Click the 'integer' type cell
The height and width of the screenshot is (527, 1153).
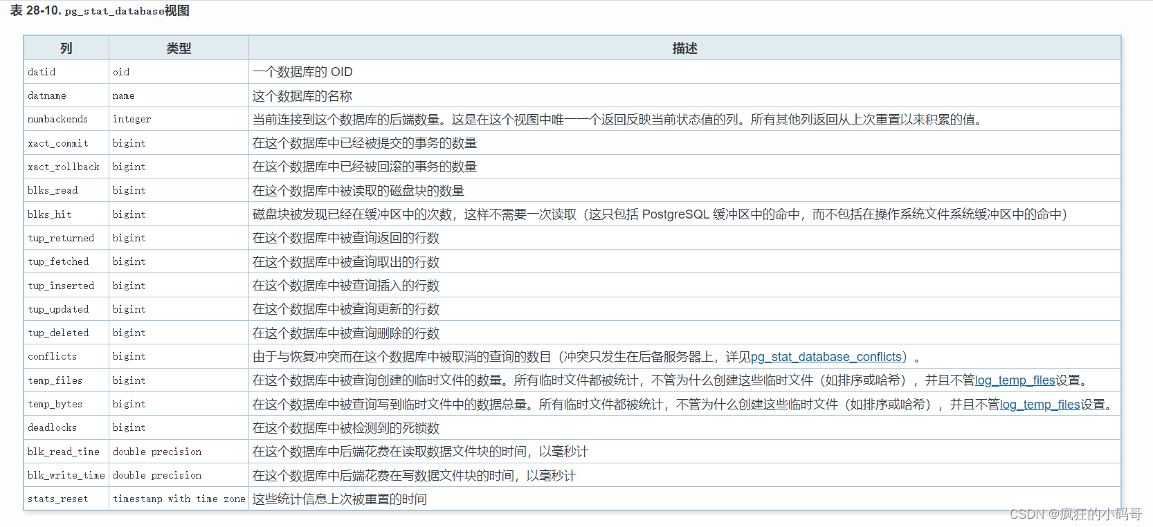pos(179,119)
